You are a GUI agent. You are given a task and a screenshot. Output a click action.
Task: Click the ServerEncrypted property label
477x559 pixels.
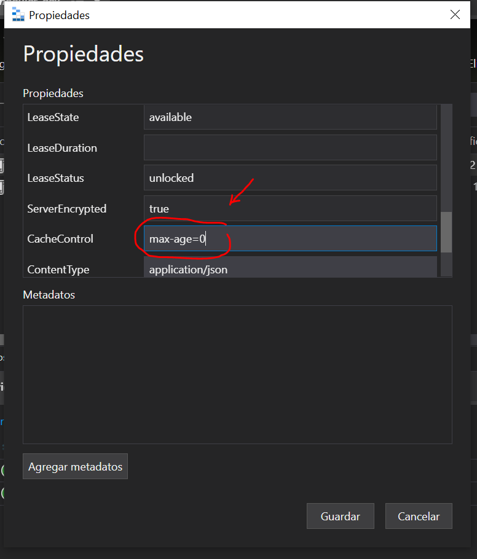tap(67, 208)
